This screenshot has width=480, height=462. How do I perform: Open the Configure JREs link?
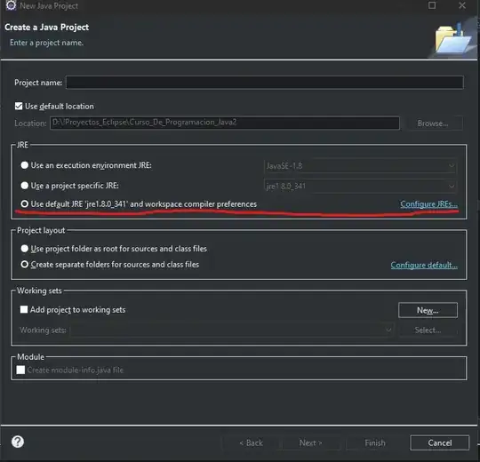(x=428, y=204)
